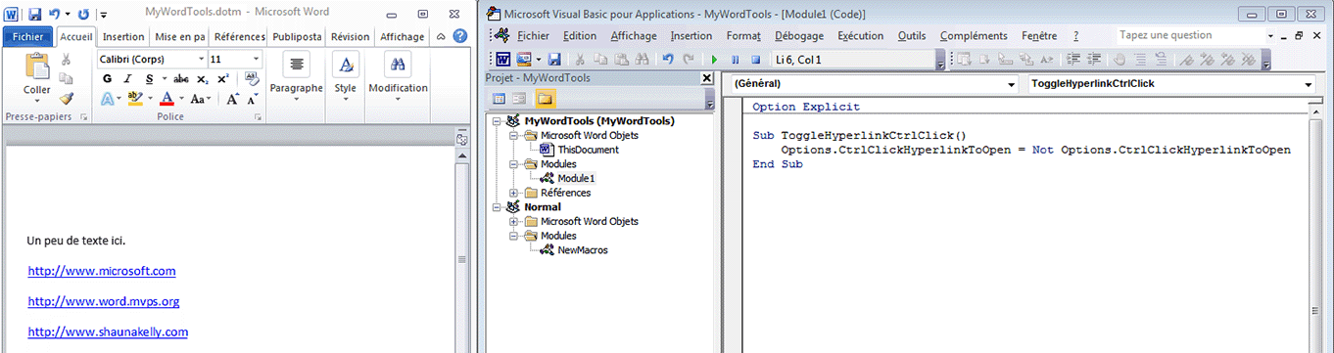Click Save icon in VBA toolbar
Image resolution: width=1334 pixels, height=353 pixels.
coord(554,60)
